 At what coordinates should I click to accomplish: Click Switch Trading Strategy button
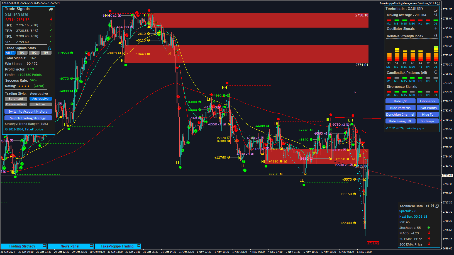coord(28,118)
